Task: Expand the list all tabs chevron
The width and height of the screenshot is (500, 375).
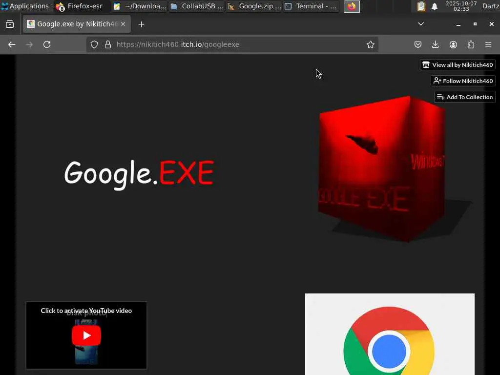Action: tap(421, 24)
